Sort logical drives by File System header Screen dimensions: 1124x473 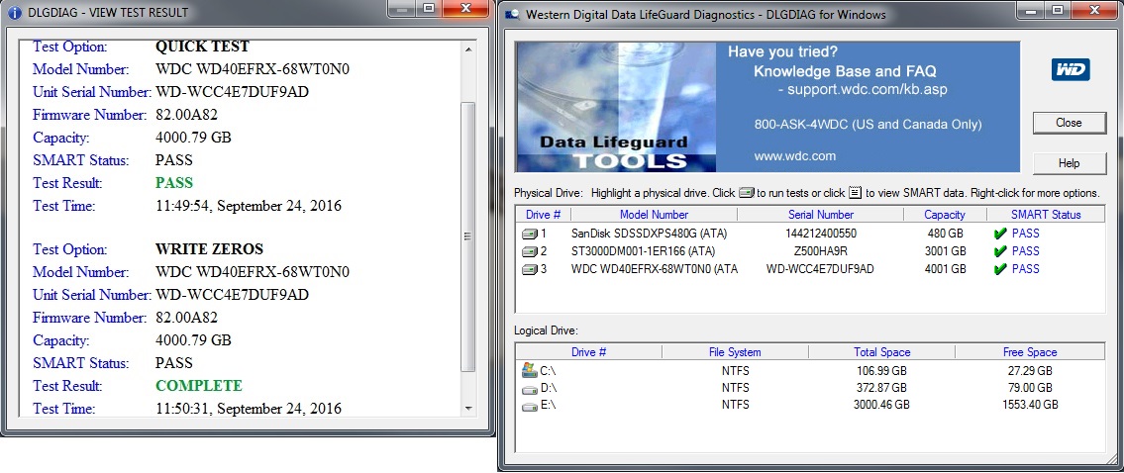pyautogui.click(x=735, y=352)
